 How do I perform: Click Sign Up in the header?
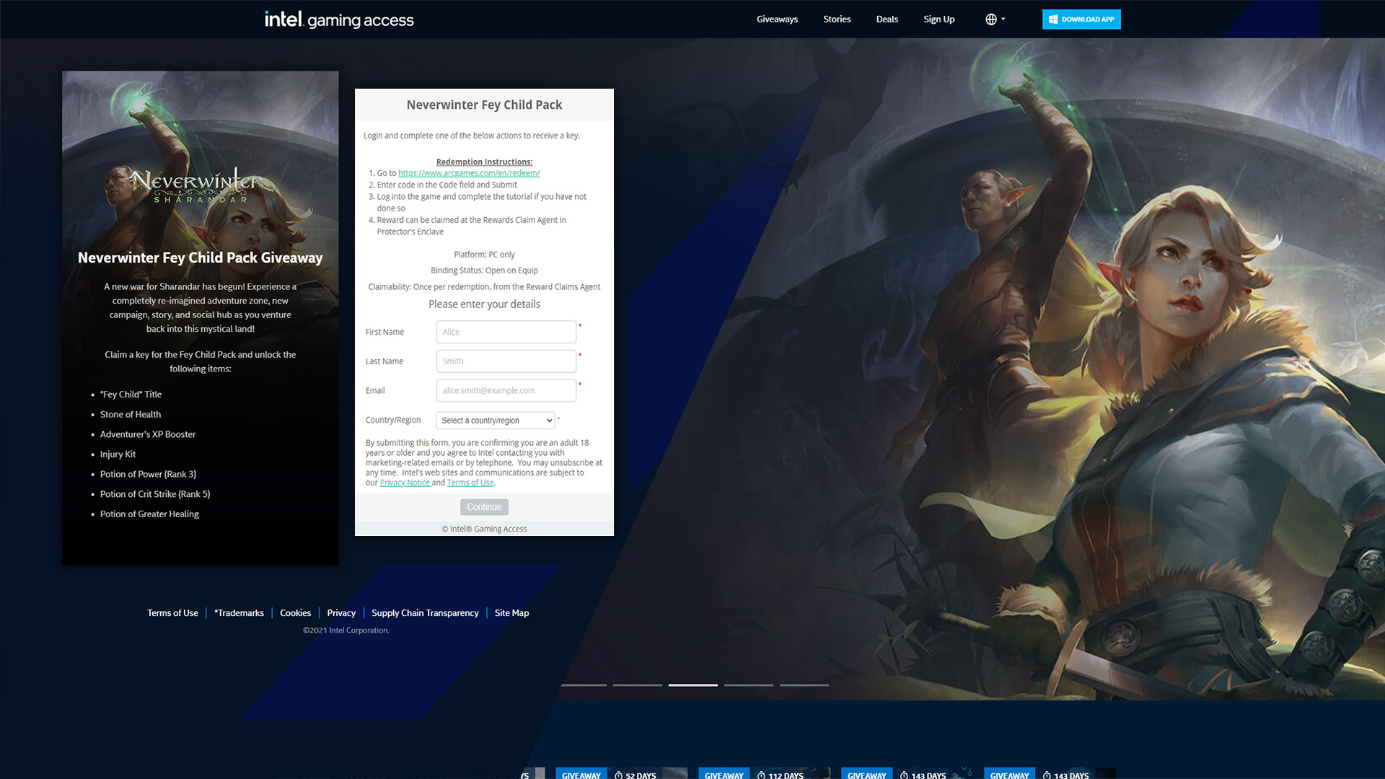point(938,19)
